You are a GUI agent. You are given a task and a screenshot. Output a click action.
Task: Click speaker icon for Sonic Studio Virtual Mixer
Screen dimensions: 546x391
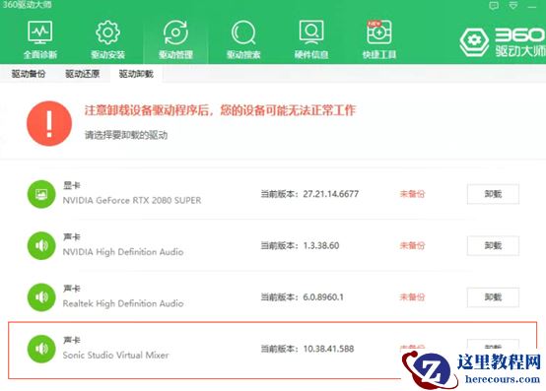pos(41,349)
